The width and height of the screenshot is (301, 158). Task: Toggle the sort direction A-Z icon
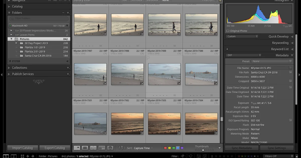122,148
